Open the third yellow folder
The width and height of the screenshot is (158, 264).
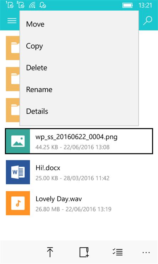(13, 110)
